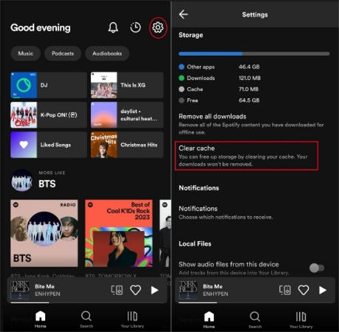The image size is (339, 332).
Task: Open device connect icon in Home player bar
Action: (x=117, y=290)
